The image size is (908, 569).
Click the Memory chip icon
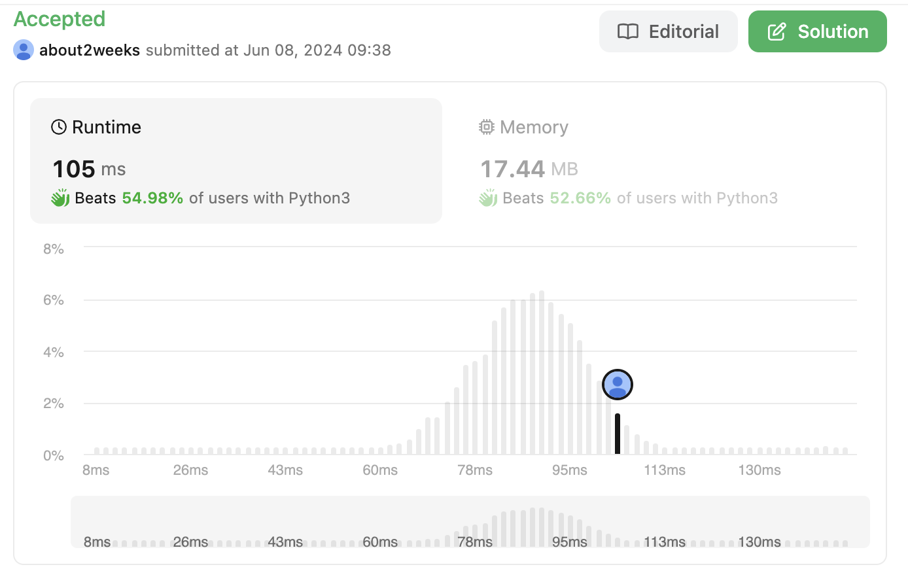[x=486, y=127]
